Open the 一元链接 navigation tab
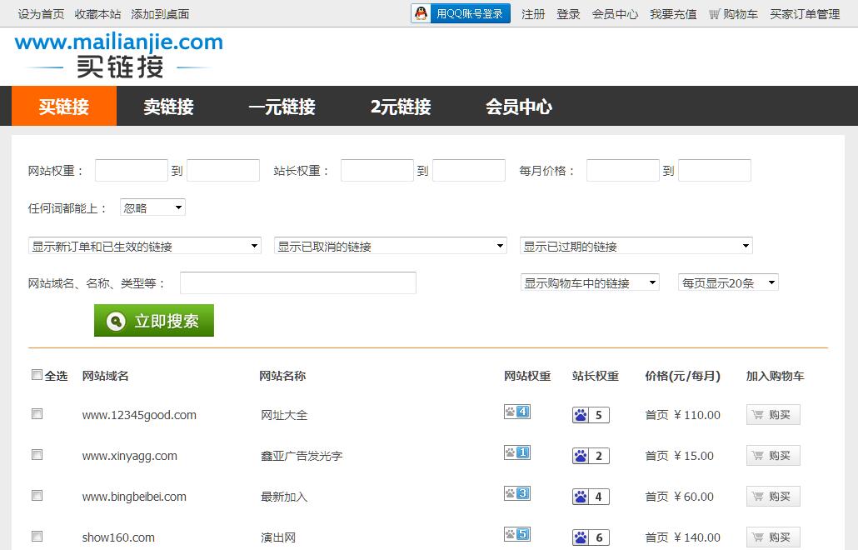Viewport: 858px width, 550px height. tap(282, 107)
